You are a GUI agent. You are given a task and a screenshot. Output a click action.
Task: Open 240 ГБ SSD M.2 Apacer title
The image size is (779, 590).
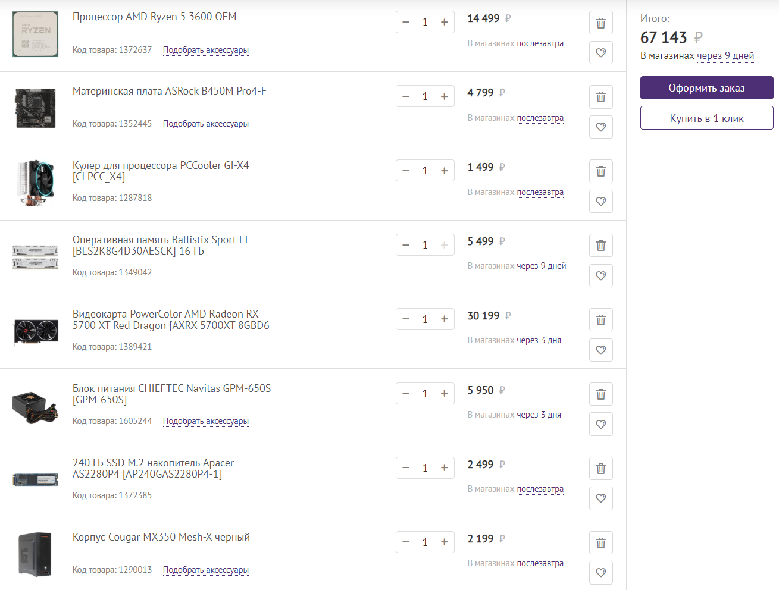[x=153, y=468]
